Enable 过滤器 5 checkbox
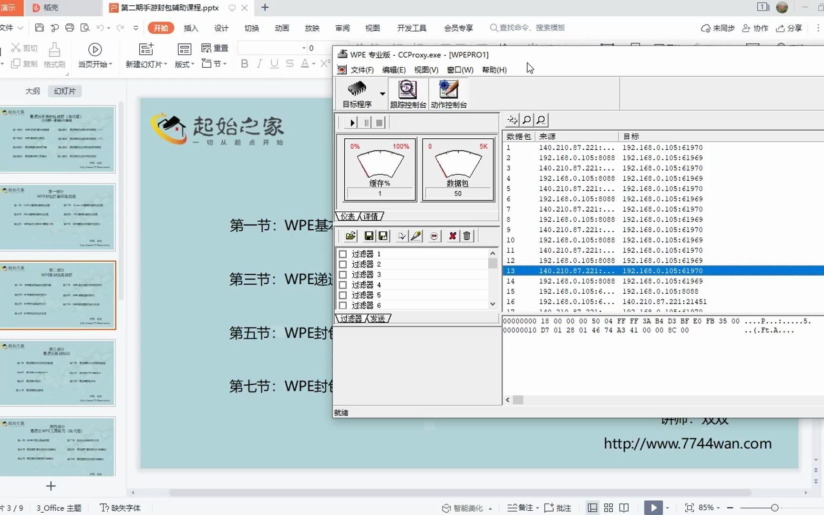The image size is (824, 515). point(342,295)
